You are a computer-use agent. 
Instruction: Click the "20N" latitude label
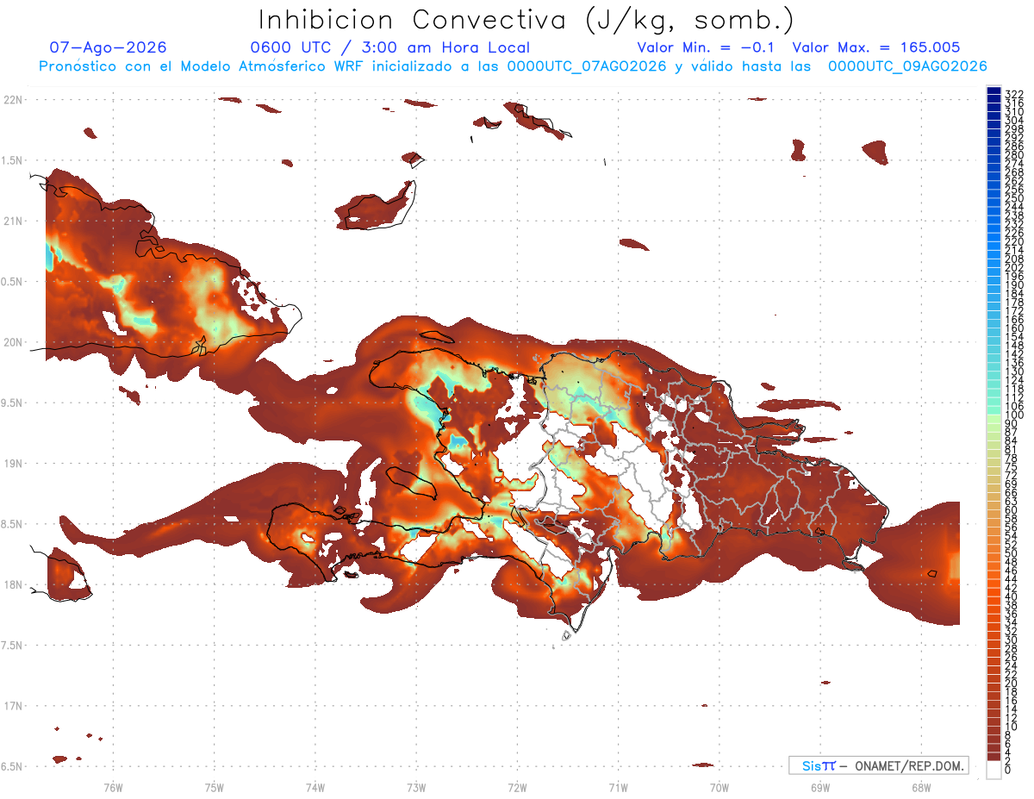15,342
